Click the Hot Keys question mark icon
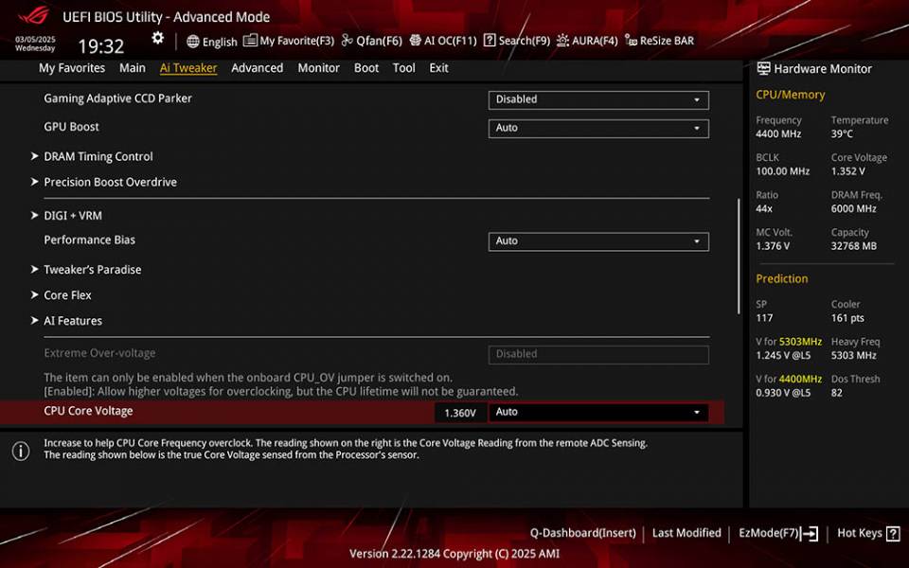Screen dimensions: 909x568 (893, 533)
